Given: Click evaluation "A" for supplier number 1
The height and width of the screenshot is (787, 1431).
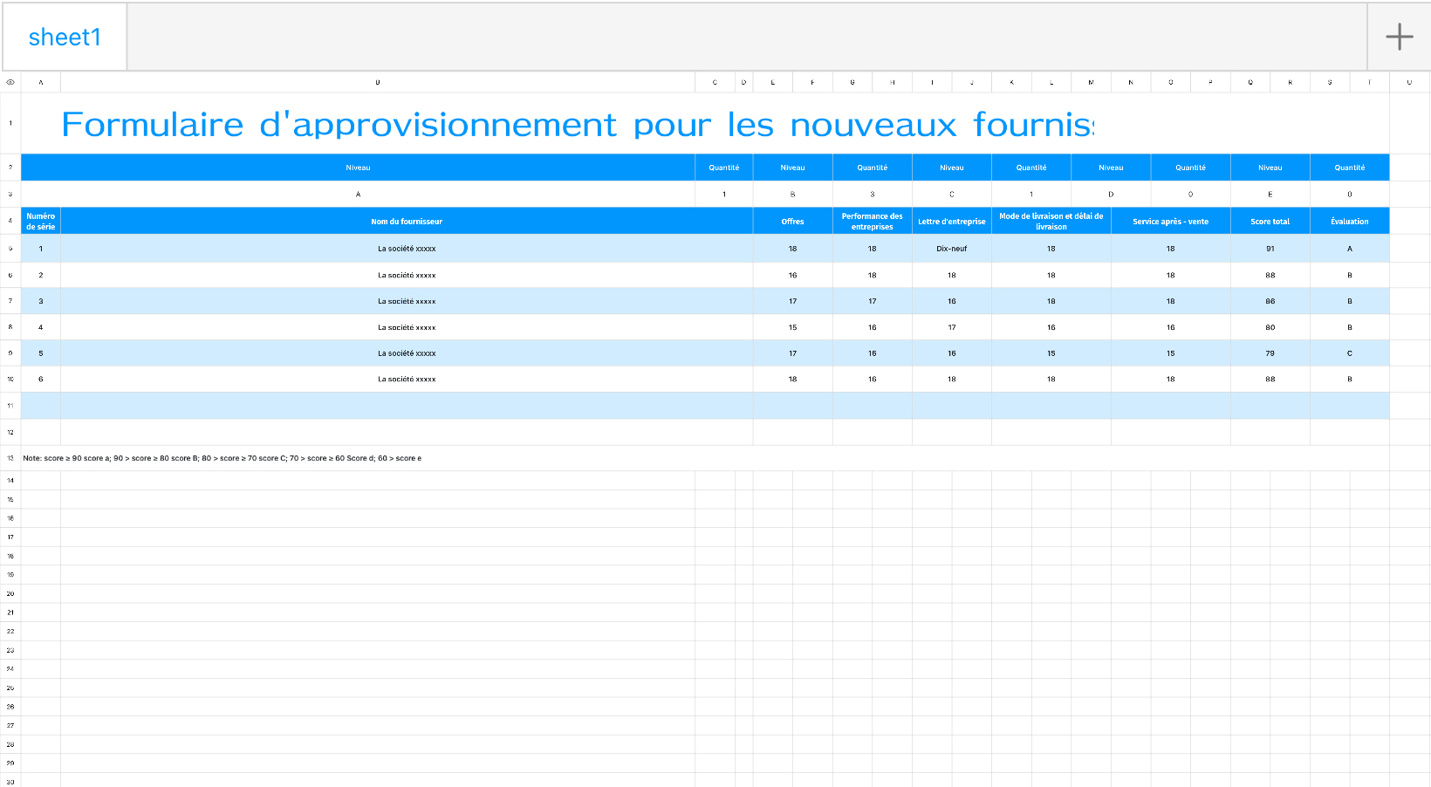Looking at the screenshot, I should (x=1349, y=249).
